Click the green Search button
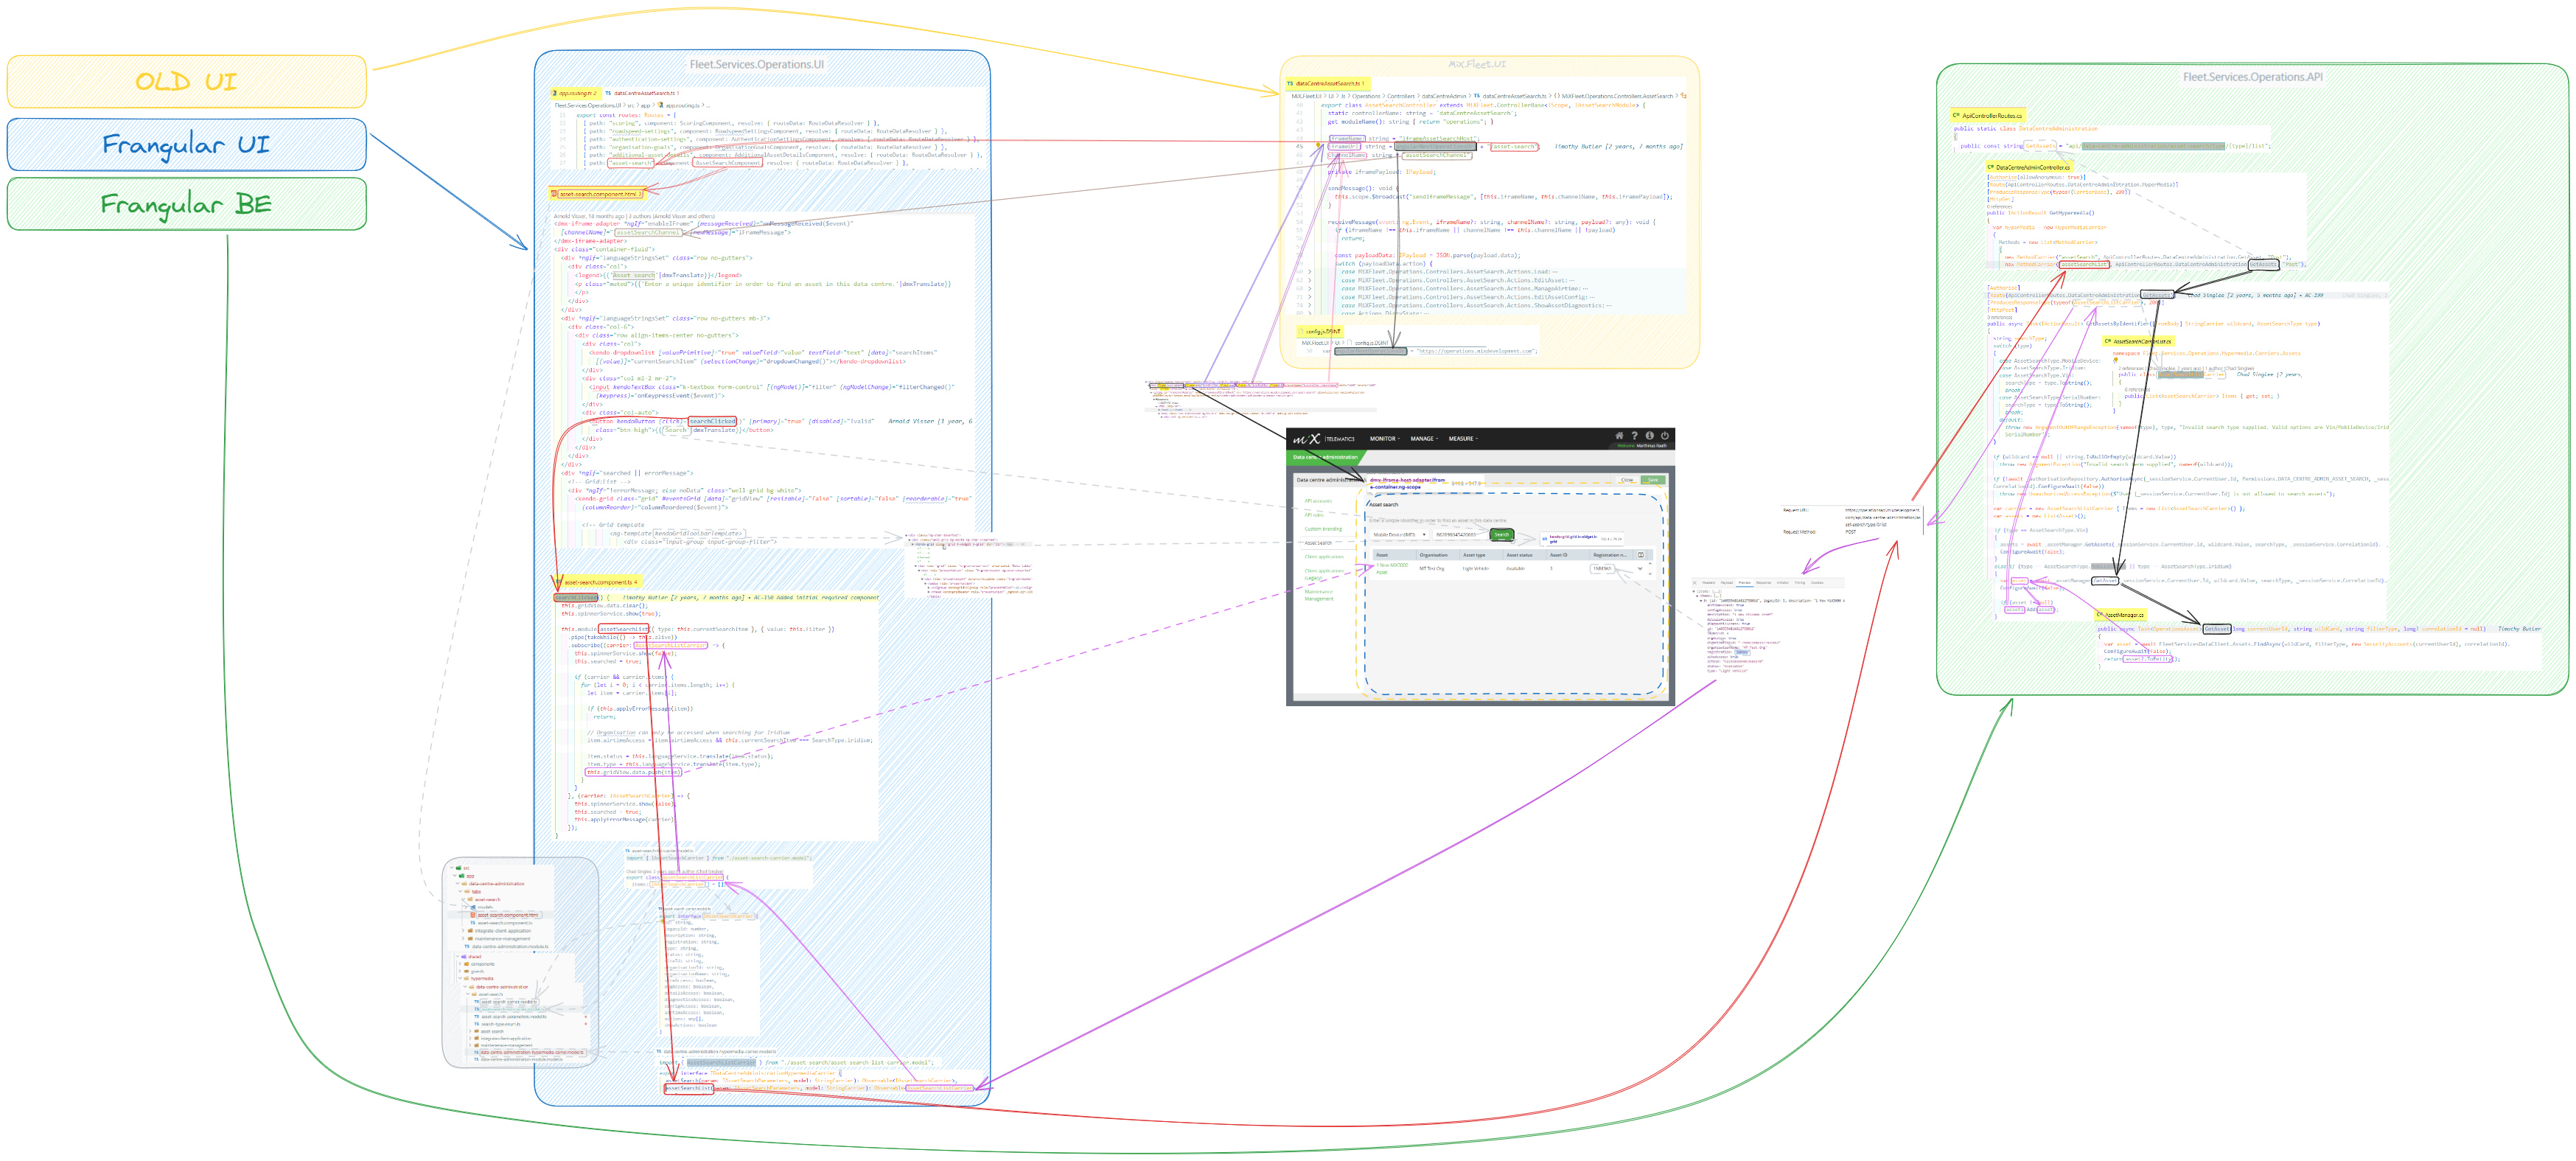The height and width of the screenshot is (1161, 2576). [x=1502, y=535]
